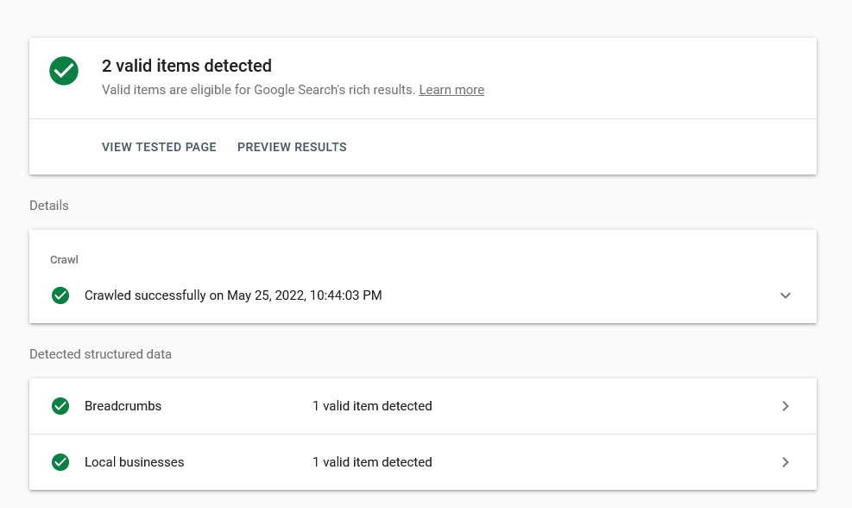Click the Crawled successfully on May 25 text
Image resolution: width=852 pixels, height=508 pixels.
[x=233, y=295]
